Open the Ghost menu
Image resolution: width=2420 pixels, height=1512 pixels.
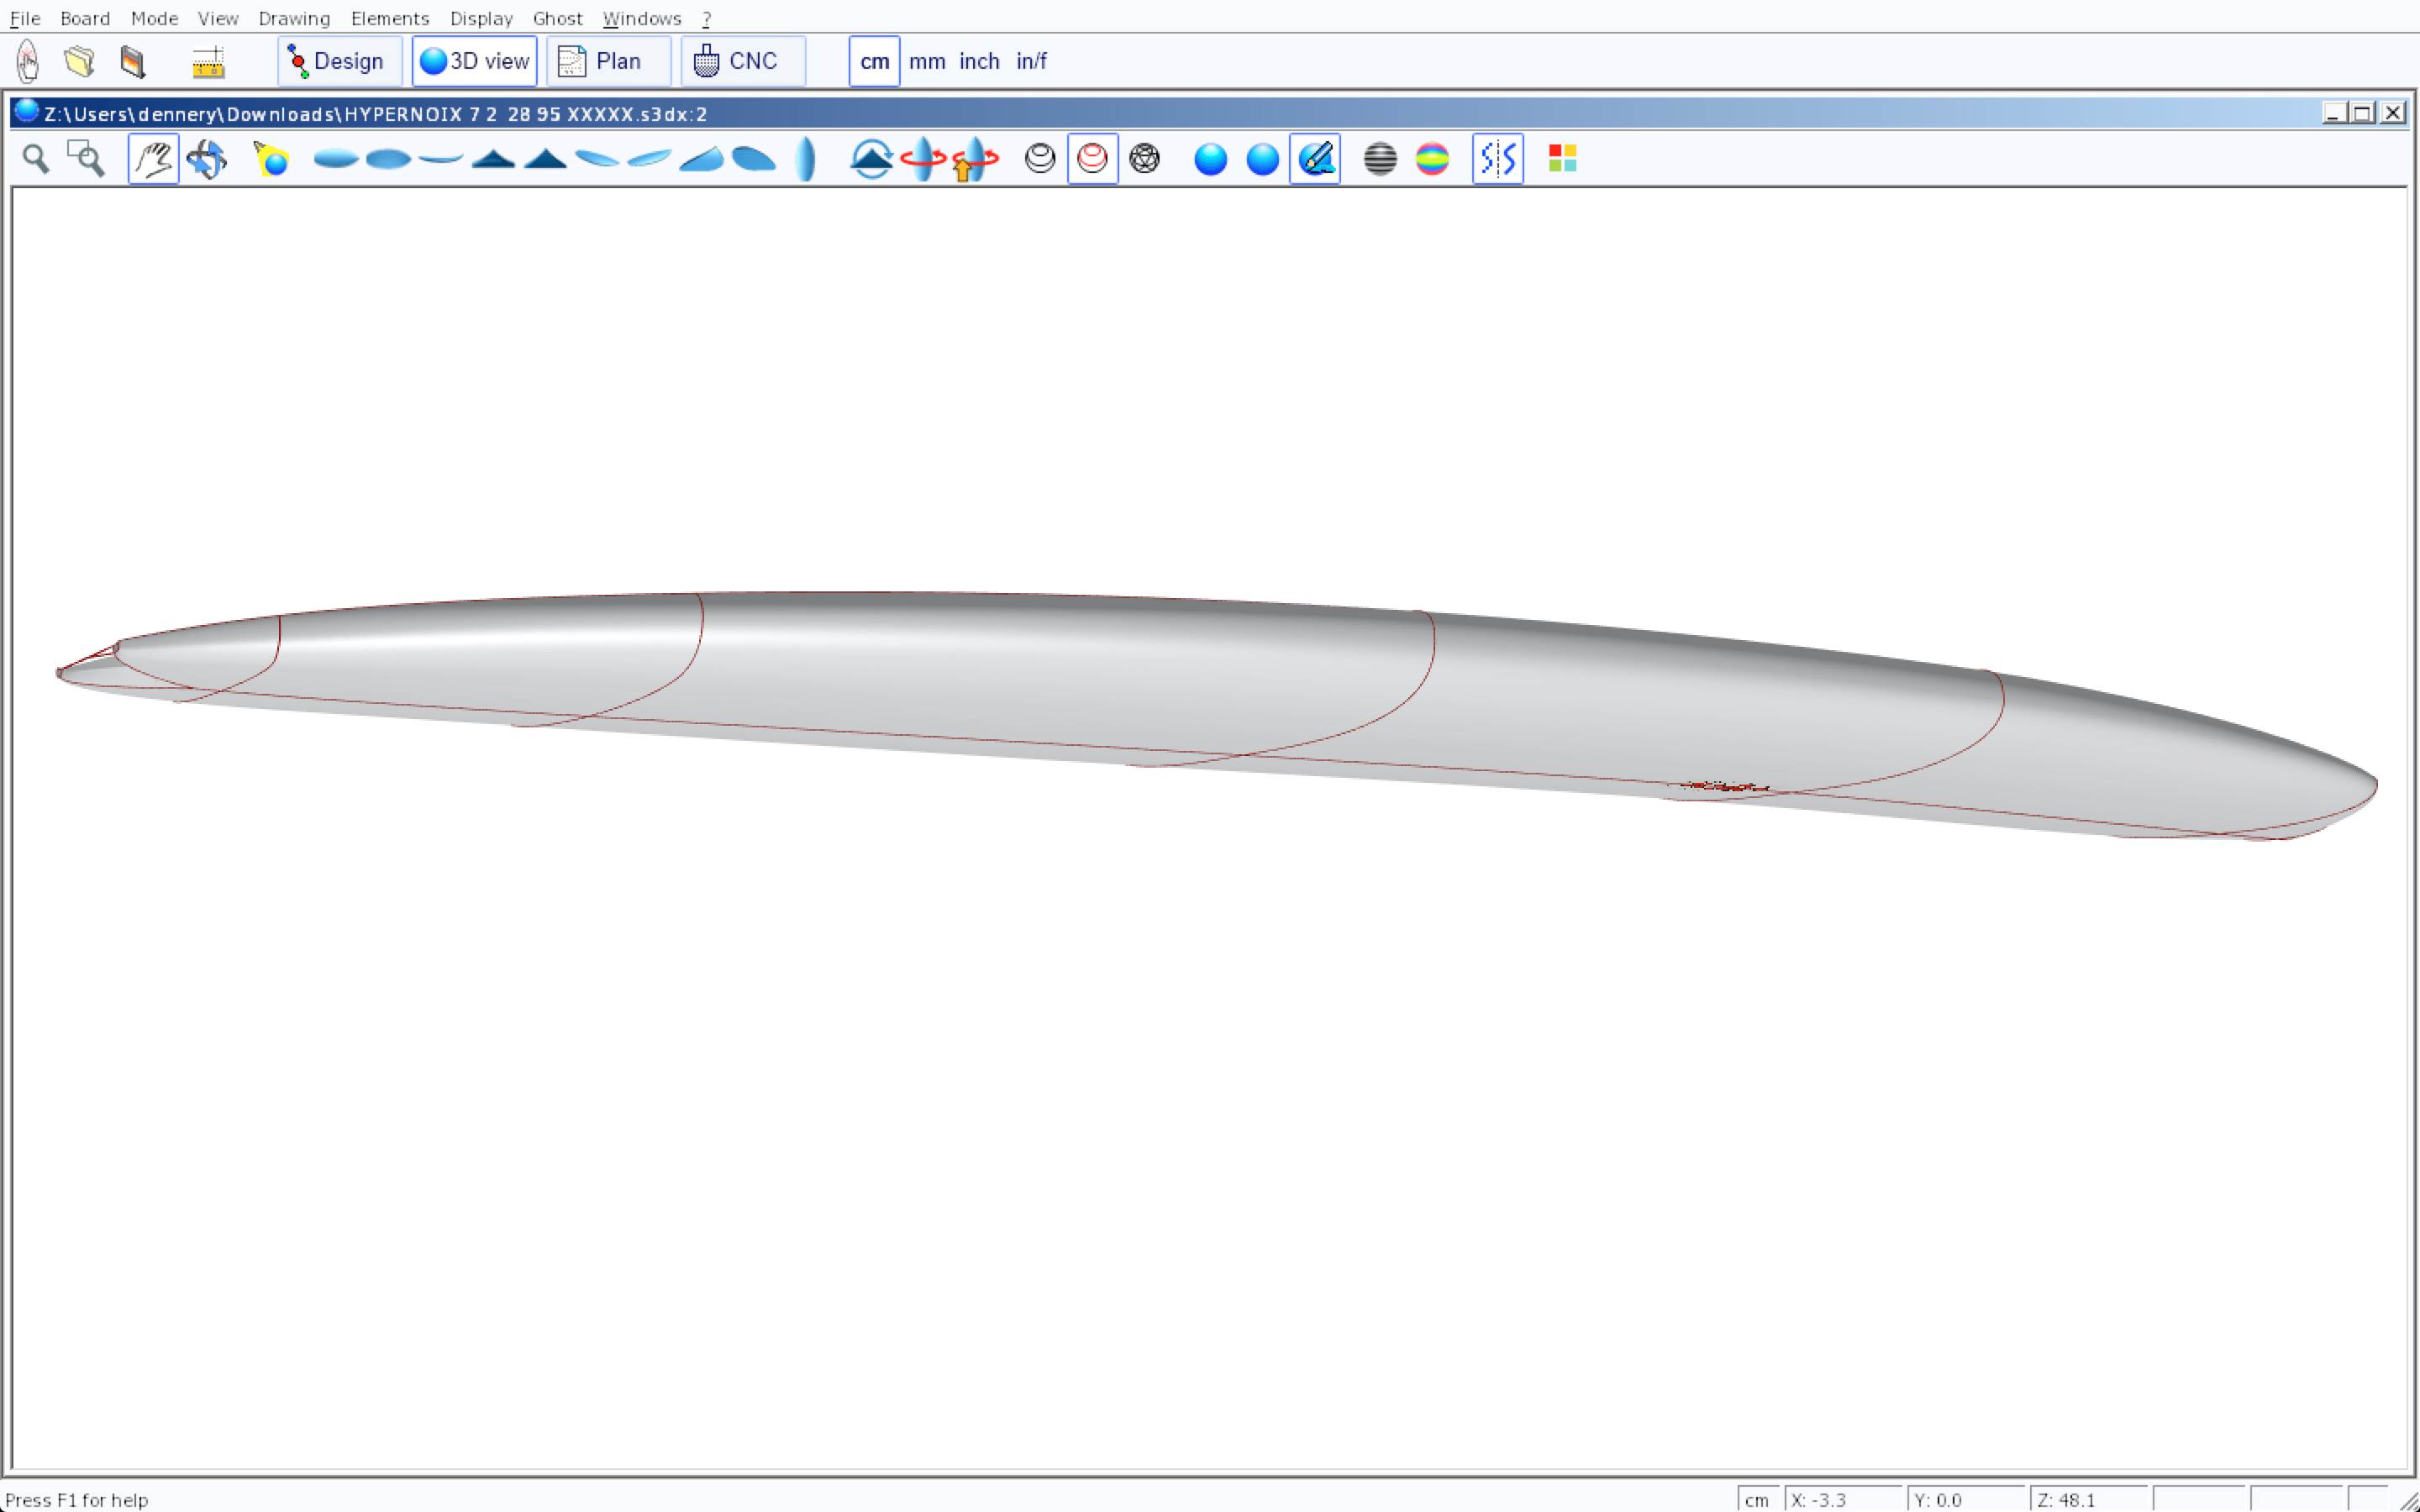[x=557, y=18]
